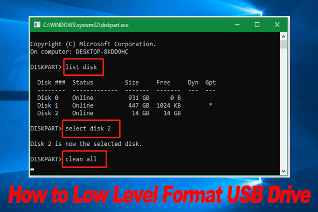Click the 'Gpt' column header
This screenshot has width=318, height=212.
pos(210,83)
